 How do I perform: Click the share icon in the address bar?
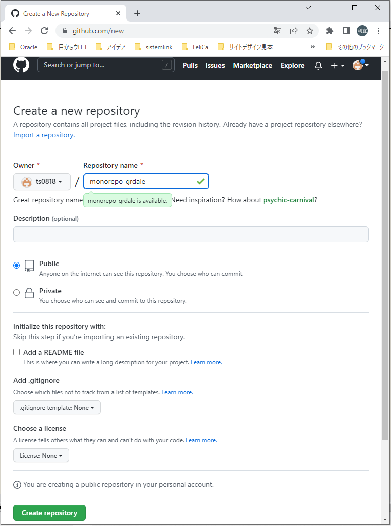294,31
